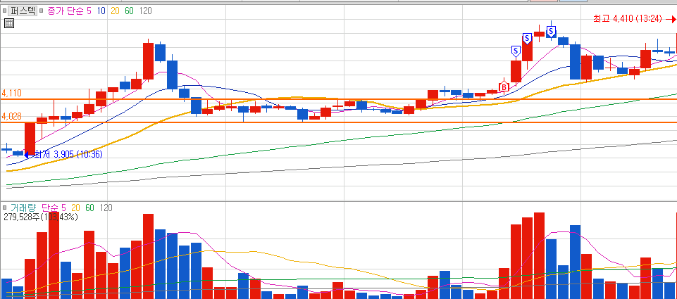This screenshot has height=299, width=677.
Task: Click the red B buy signal marker
Action: click(x=504, y=87)
